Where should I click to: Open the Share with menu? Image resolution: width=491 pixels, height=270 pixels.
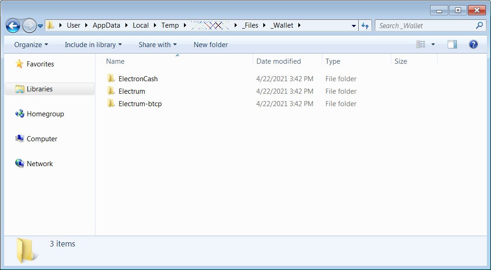pos(158,45)
